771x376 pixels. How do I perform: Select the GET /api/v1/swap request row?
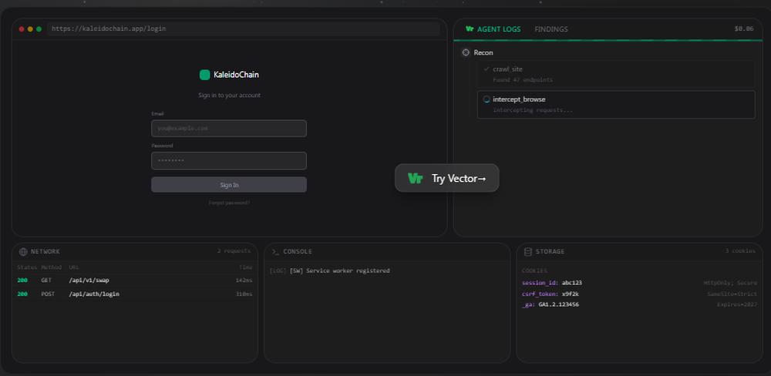(x=135, y=280)
